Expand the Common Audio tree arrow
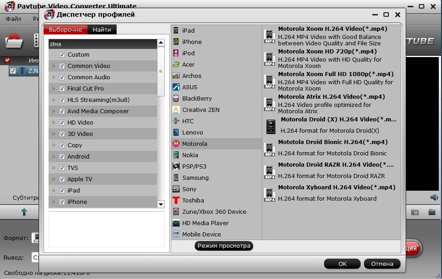The width and height of the screenshot is (442, 279). pyautogui.click(x=54, y=77)
